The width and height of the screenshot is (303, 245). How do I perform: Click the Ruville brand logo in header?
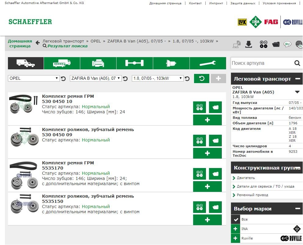tap(293, 22)
